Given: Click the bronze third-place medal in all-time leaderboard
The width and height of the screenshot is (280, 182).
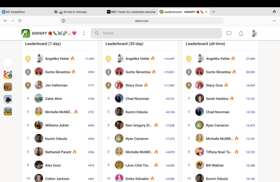Looking at the screenshot, I should 189,86.
